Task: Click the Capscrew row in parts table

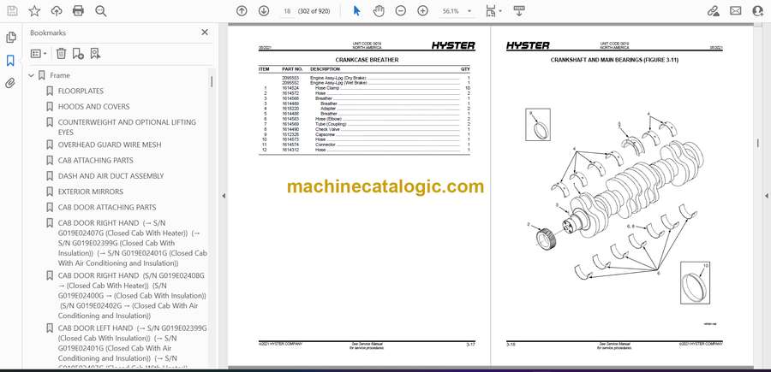Action: click(x=364, y=134)
